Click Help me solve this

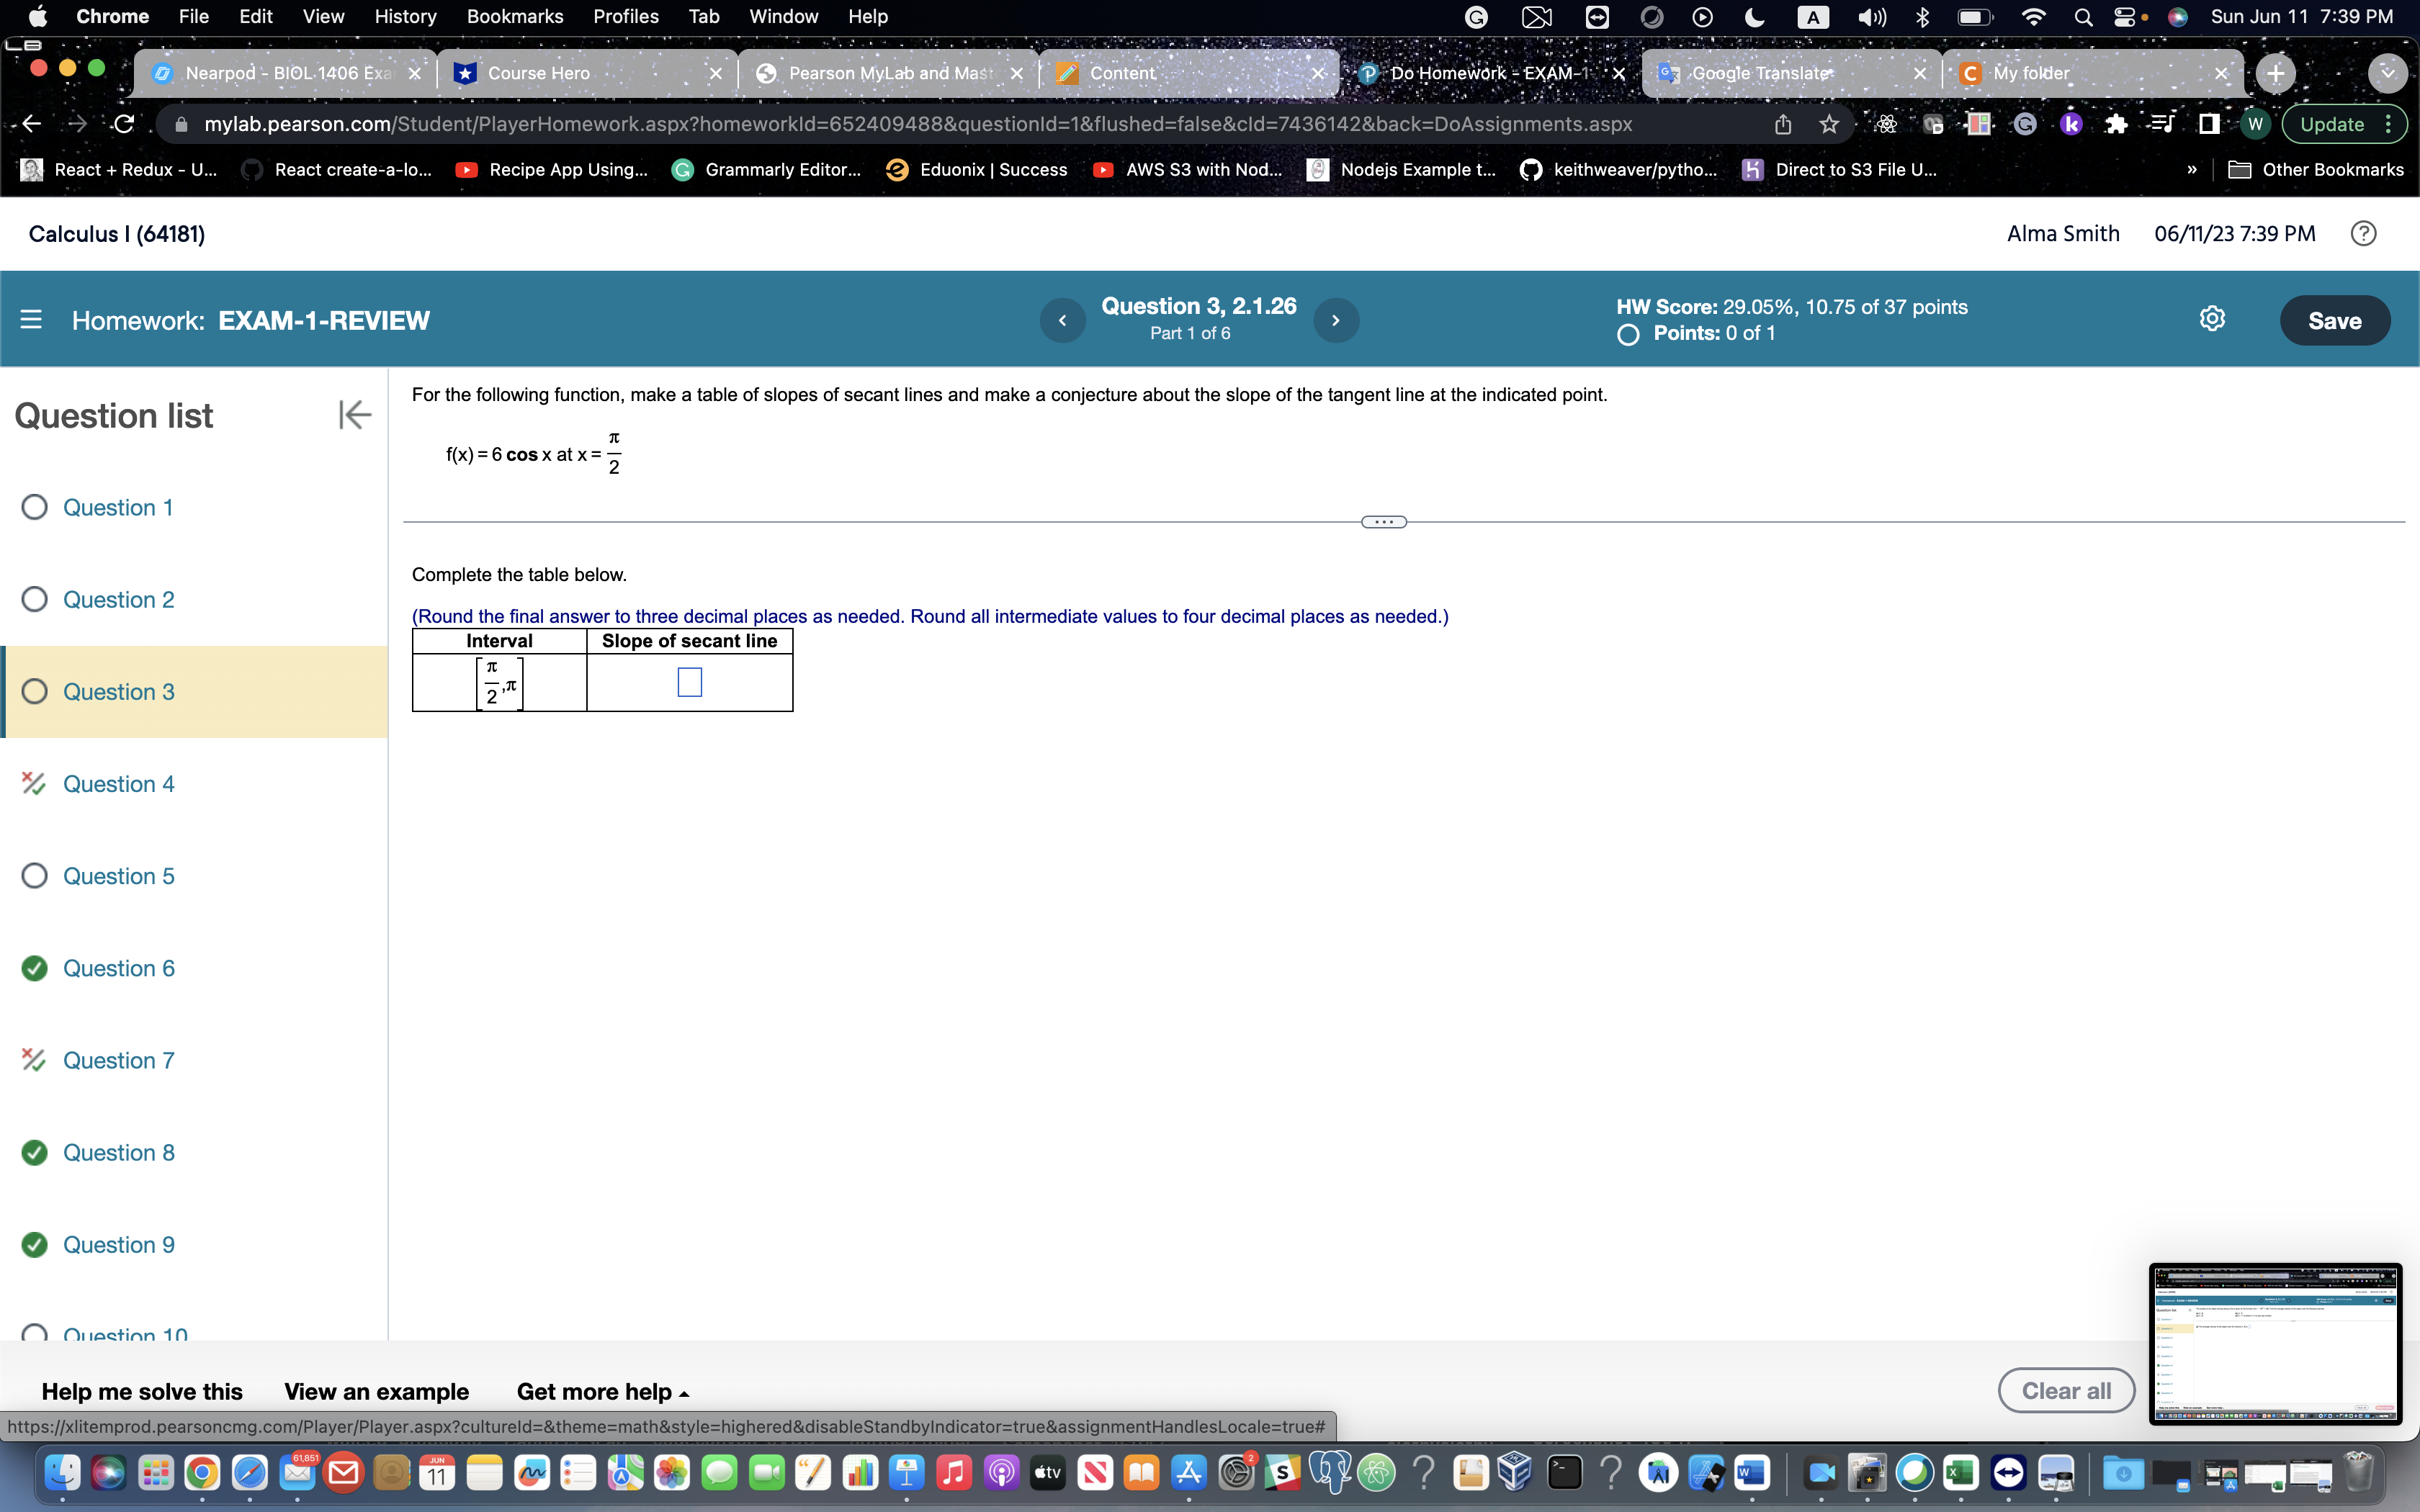pos(142,1391)
